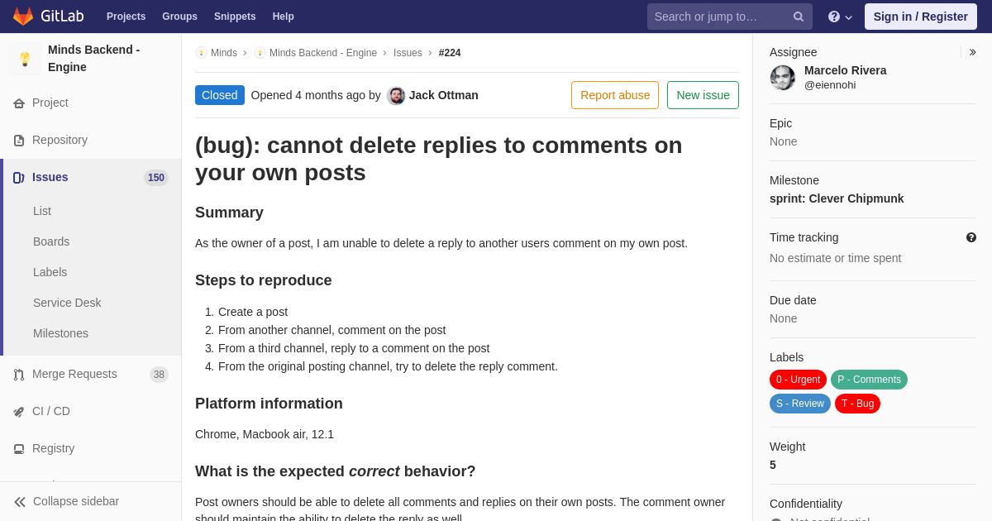
Task: Click the @eiennohi username
Action: 830,84
